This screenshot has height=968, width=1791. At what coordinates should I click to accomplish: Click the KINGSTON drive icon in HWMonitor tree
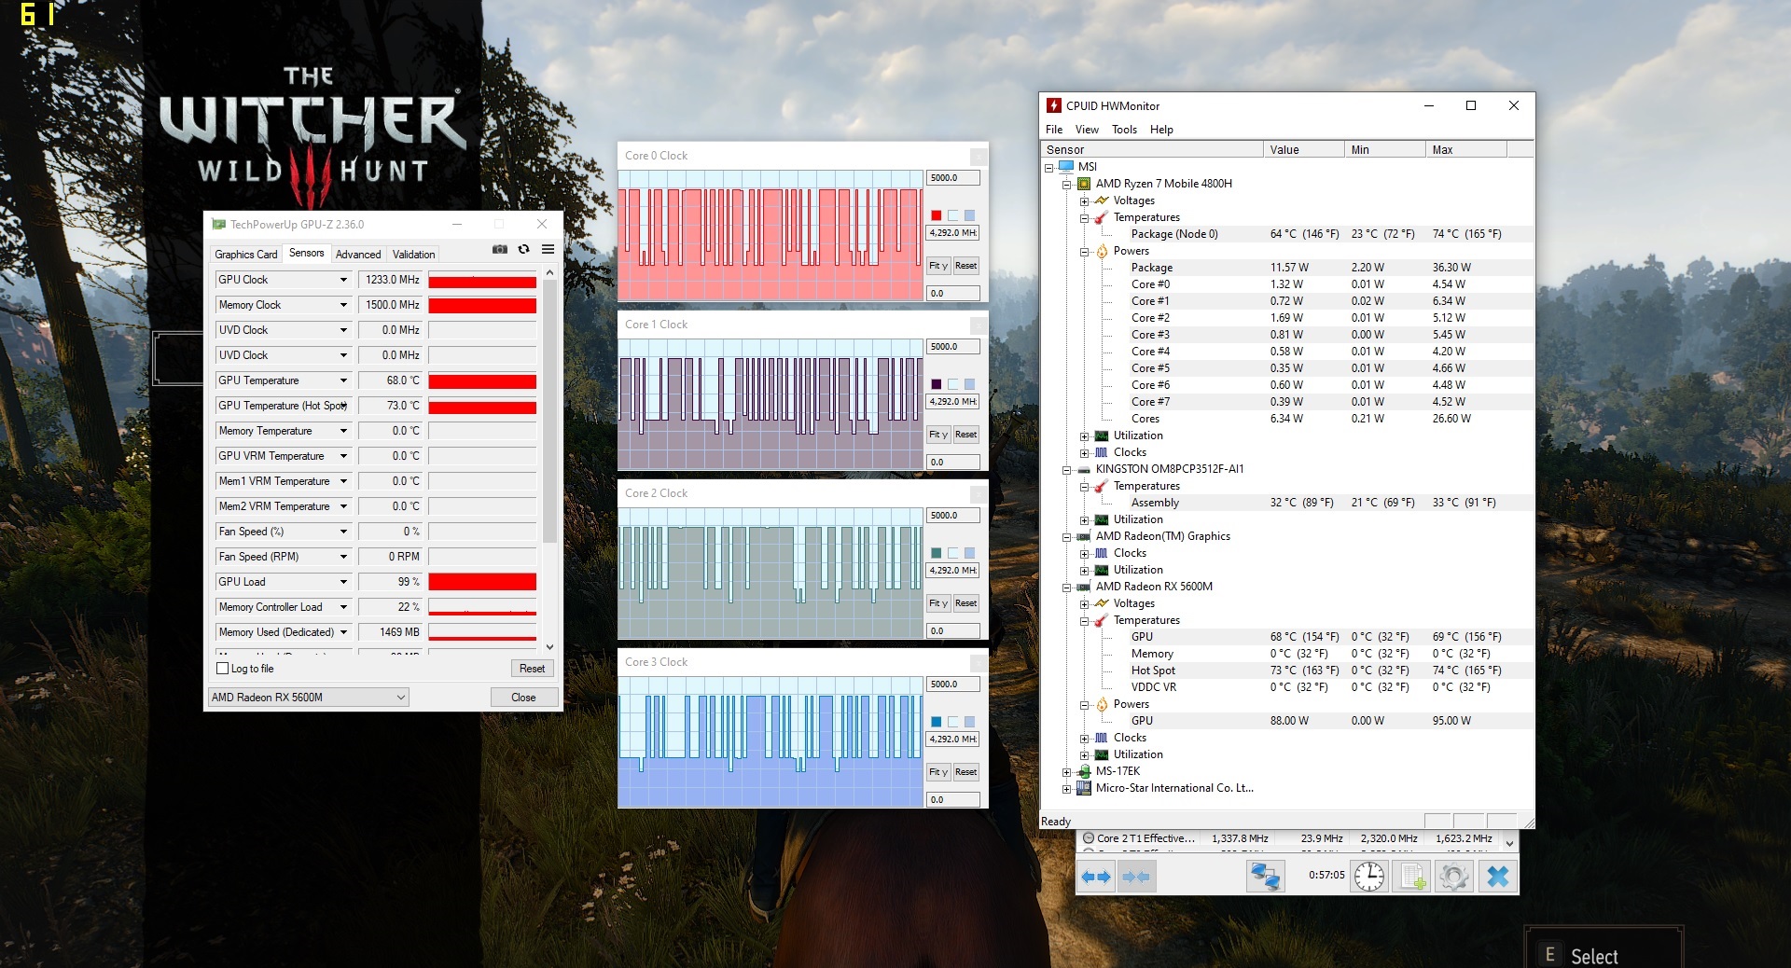click(x=1084, y=469)
